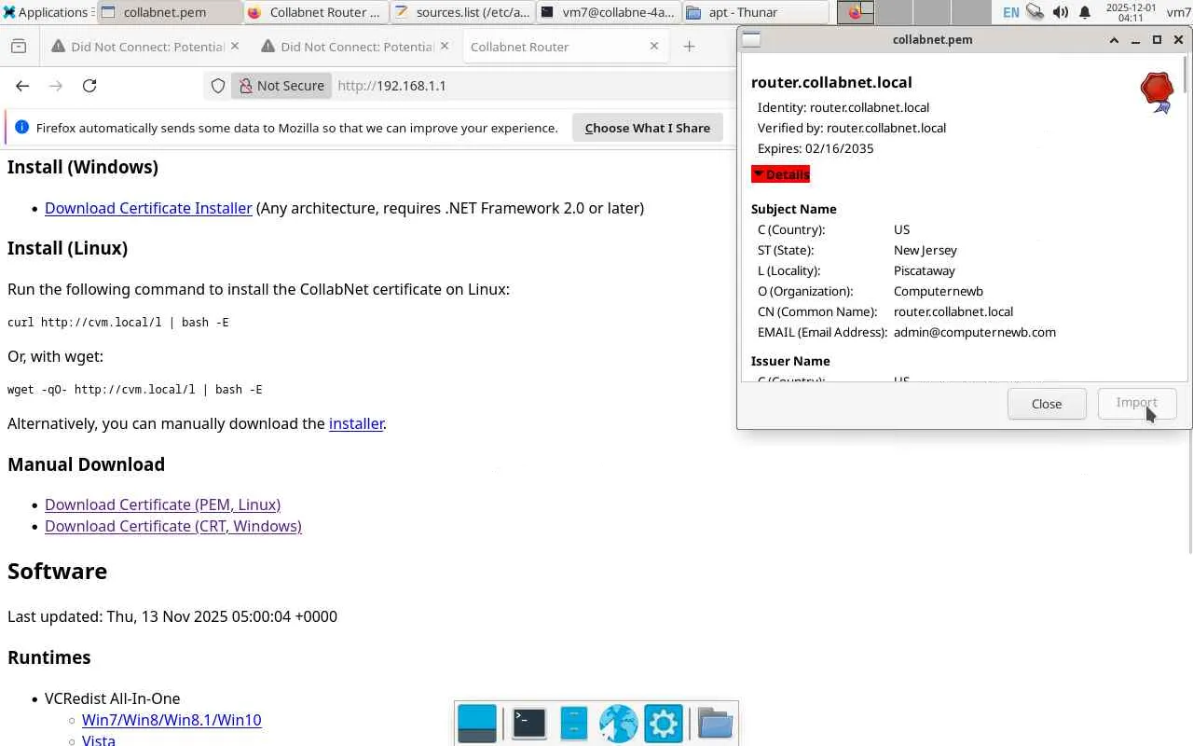Open the home folder dock icon
Image resolution: width=1193 pixels, height=746 pixels.
715,724
